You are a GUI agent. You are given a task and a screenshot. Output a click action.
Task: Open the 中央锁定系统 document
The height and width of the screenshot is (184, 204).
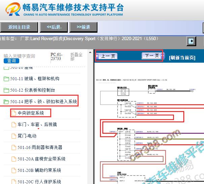(x=31, y=113)
